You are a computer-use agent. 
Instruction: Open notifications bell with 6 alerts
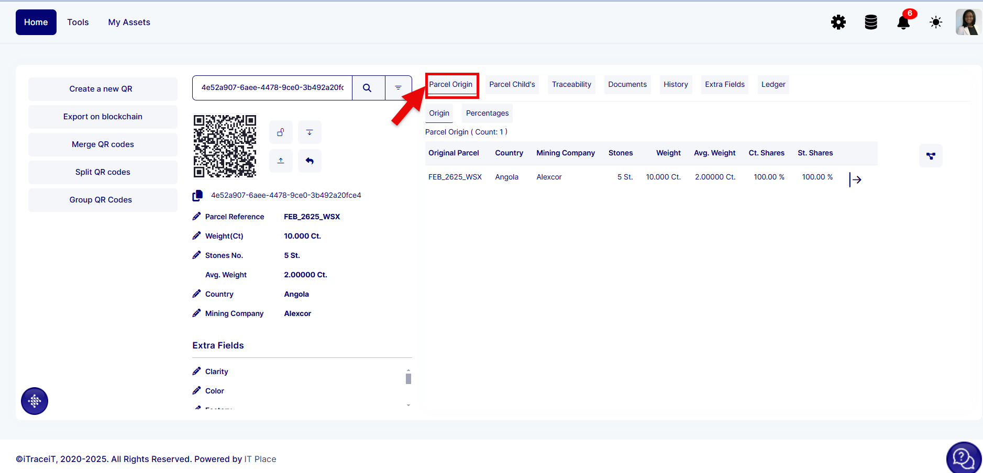903,22
